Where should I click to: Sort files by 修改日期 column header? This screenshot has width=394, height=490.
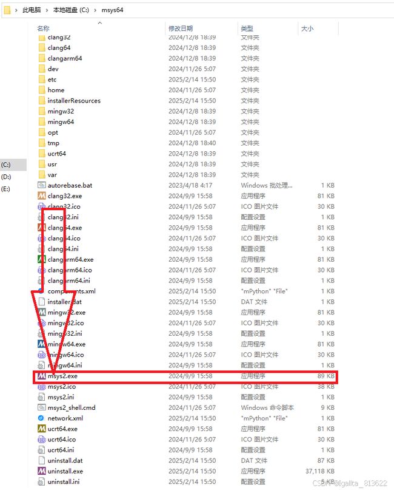tap(181, 29)
